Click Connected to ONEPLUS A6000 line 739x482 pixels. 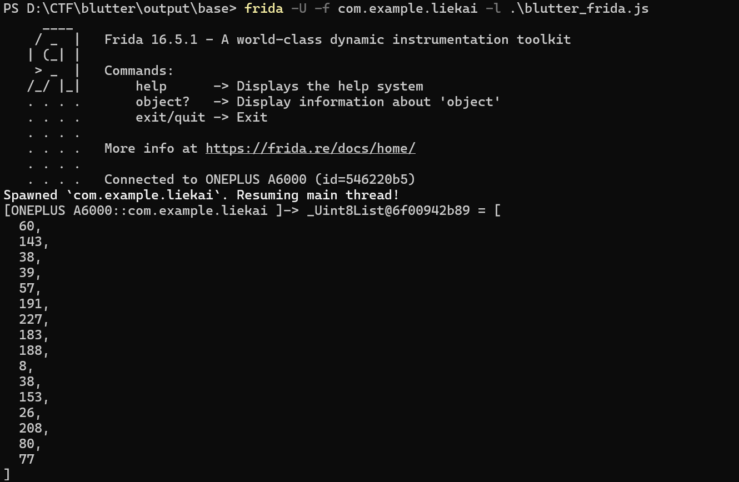point(260,179)
